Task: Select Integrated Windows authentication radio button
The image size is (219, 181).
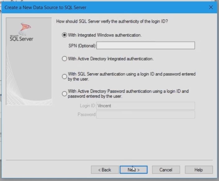Action: point(65,35)
